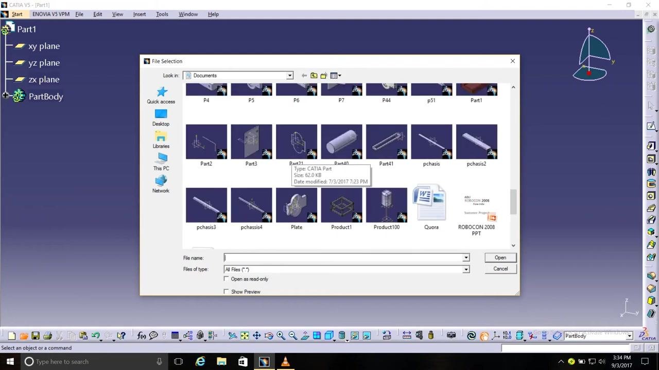Open the Tools menu
This screenshot has height=370, width=659.
tap(162, 14)
